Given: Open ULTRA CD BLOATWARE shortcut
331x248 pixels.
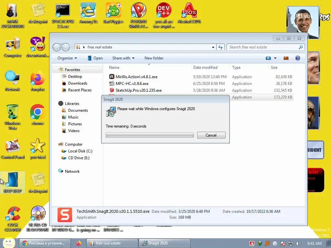Looking at the screenshot, I should pos(37,219).
